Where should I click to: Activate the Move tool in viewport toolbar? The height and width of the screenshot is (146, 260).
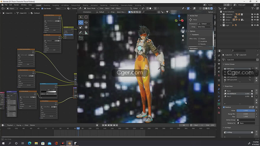click(x=81, y=22)
